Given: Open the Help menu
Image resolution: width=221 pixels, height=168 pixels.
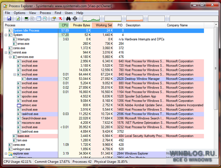Looking at the screenshot, I should tap(80, 13).
